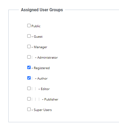Viewport: 119px width, 128px height.
Task: Tick the Publisher group checkbox
Action: (x=29, y=99)
